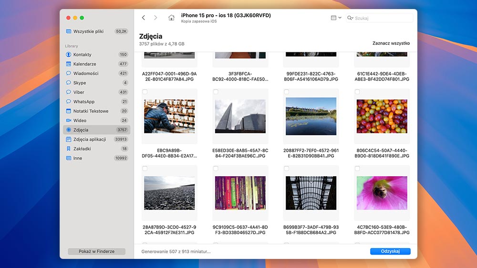Open the Kontakty category label
The width and height of the screenshot is (477, 268).
click(82, 55)
